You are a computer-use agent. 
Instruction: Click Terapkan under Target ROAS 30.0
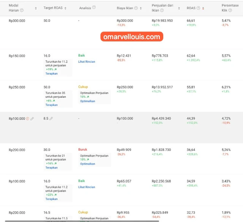tap(51, 168)
